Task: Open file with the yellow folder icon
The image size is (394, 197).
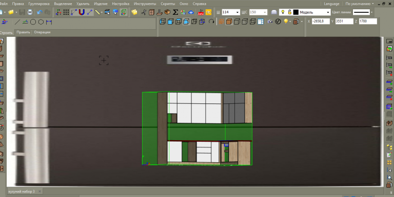Action: pyautogui.click(x=11, y=12)
